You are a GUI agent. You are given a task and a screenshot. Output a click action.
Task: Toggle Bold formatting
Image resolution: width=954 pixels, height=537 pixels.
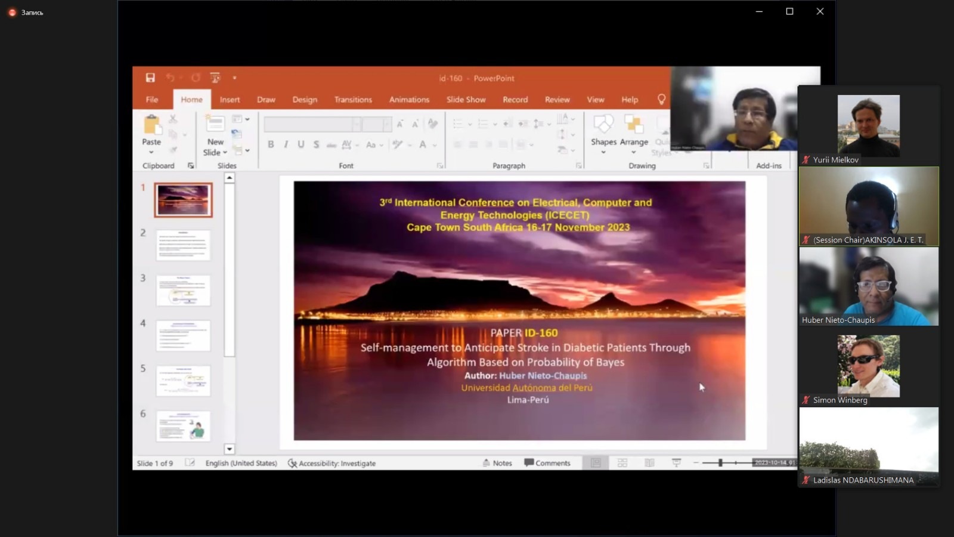(271, 144)
